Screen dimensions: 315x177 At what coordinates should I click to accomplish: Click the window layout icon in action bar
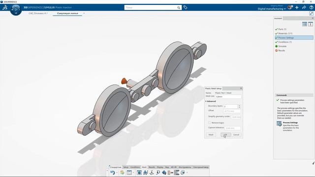129,173
